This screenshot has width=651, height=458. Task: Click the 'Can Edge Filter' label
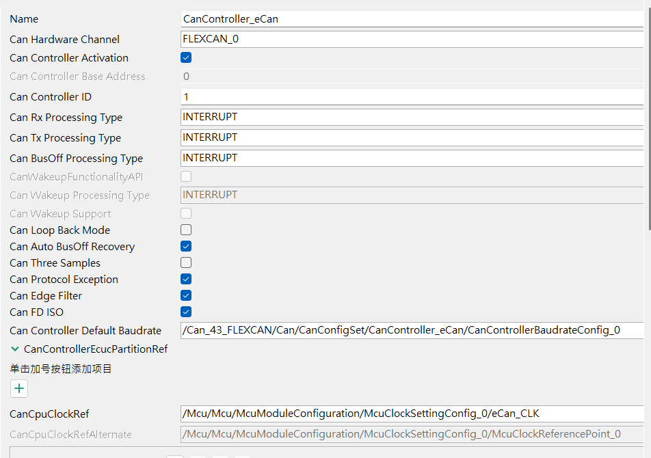pyautogui.click(x=46, y=296)
